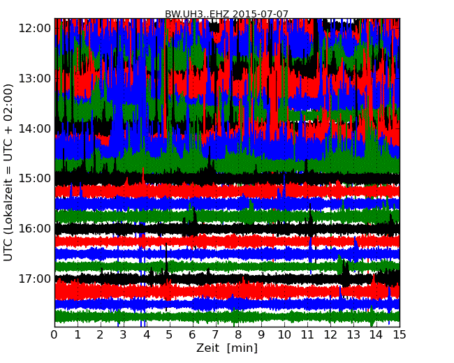
Task: Click the x-axis tick label 7
Action: click(x=215, y=335)
